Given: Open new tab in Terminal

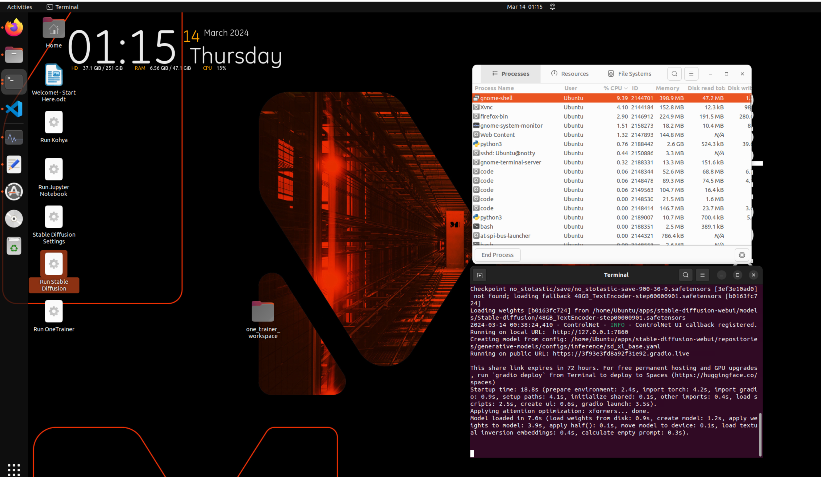Looking at the screenshot, I should click(x=480, y=275).
